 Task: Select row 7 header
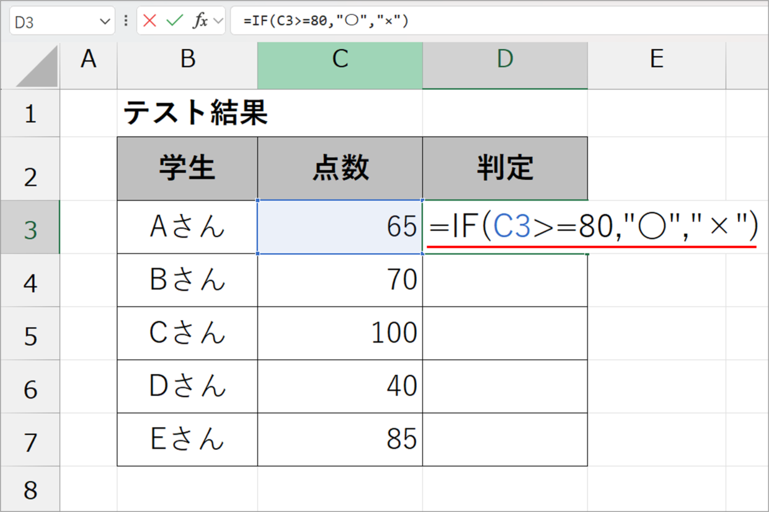(x=30, y=440)
